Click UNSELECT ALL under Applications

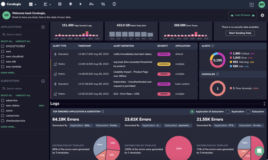(23, 41)
